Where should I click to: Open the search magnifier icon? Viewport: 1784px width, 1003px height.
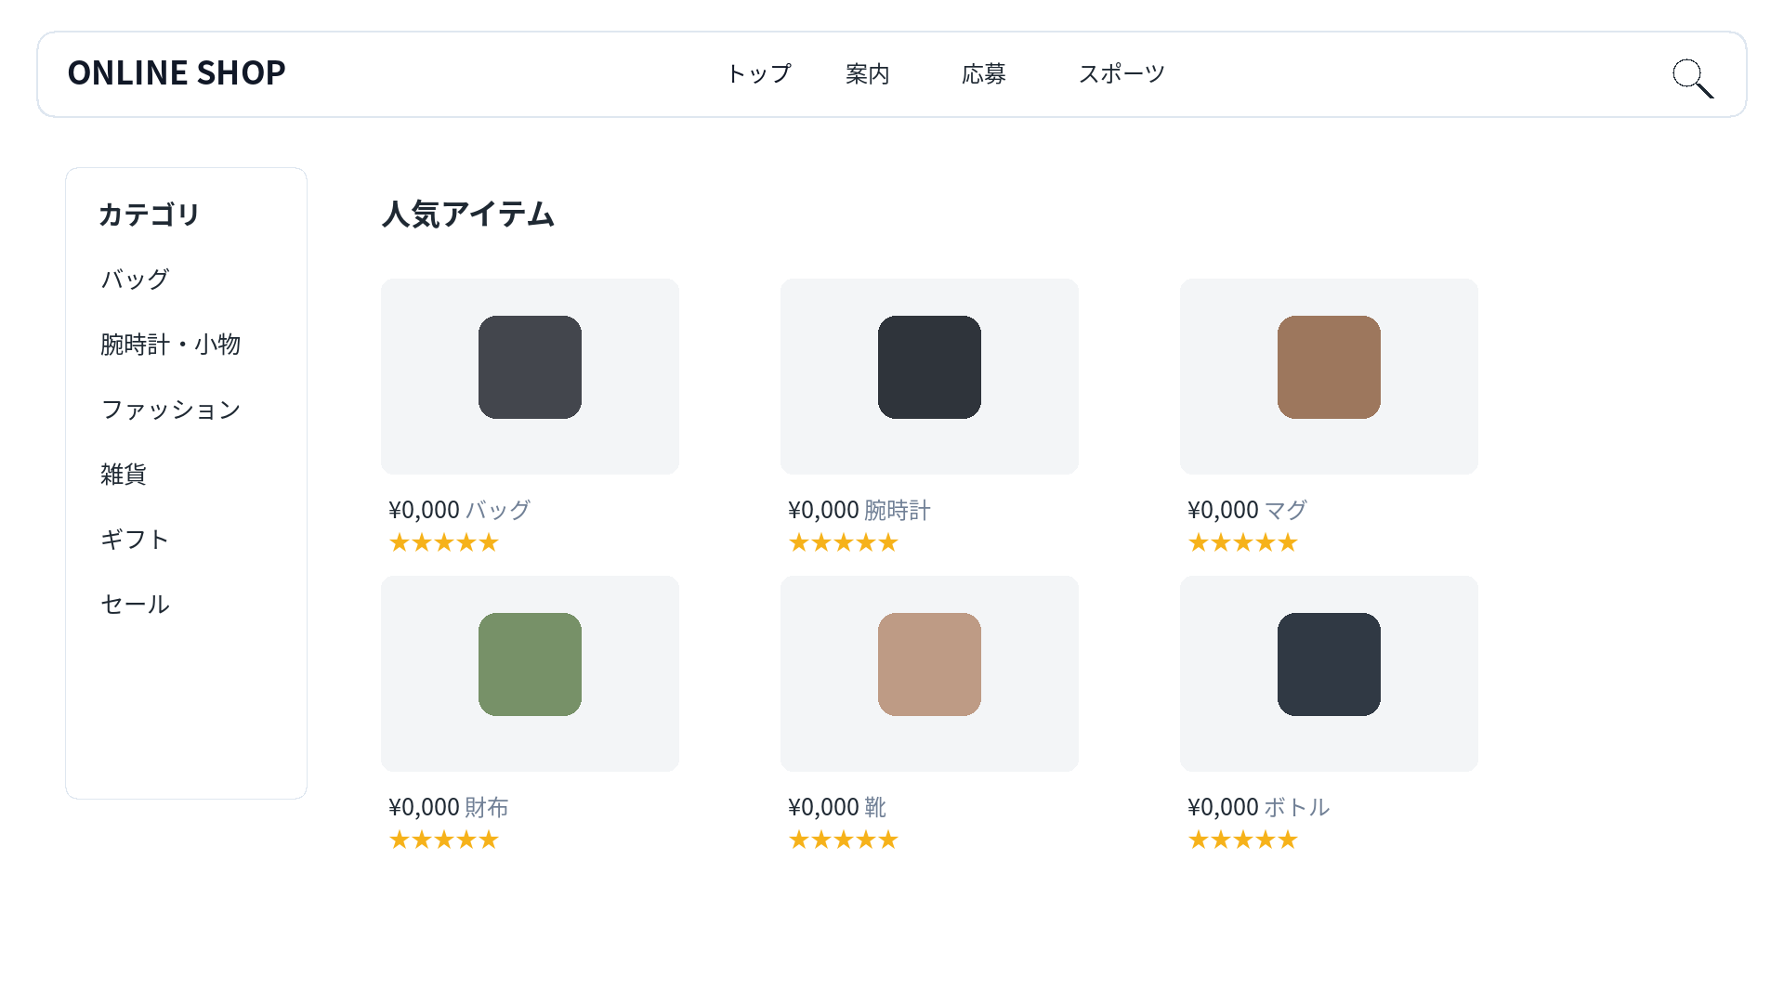(1693, 78)
